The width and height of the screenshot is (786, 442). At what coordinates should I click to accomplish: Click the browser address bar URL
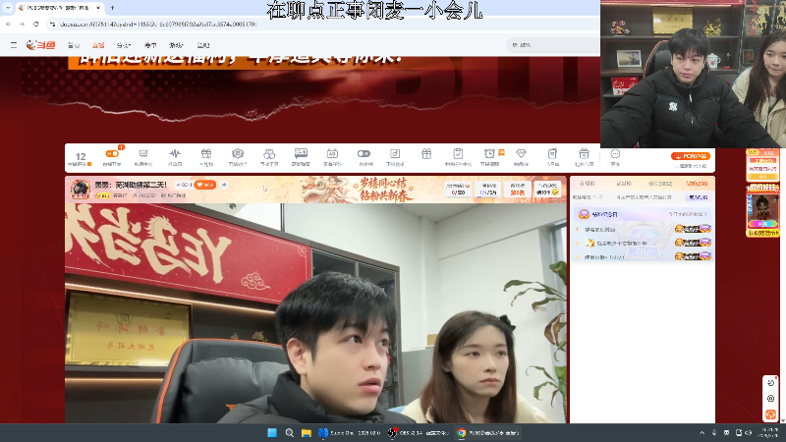158,24
